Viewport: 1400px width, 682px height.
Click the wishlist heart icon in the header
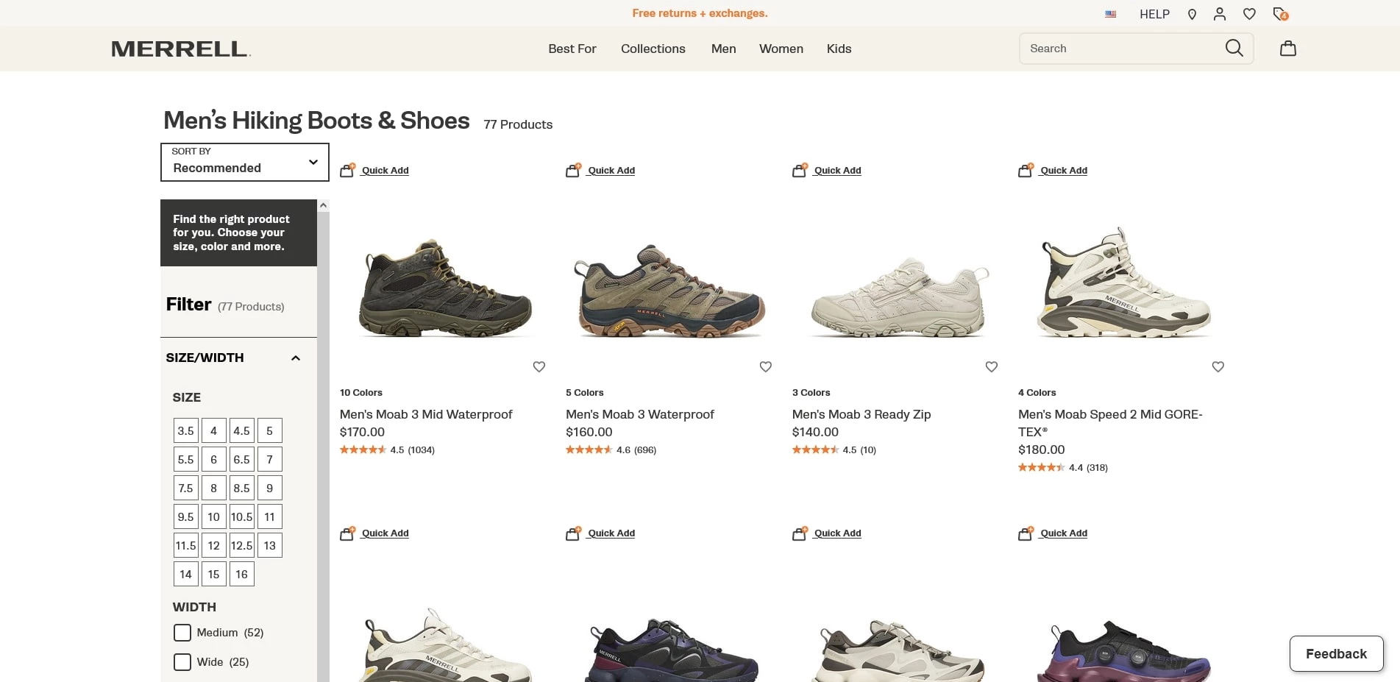[x=1248, y=13]
